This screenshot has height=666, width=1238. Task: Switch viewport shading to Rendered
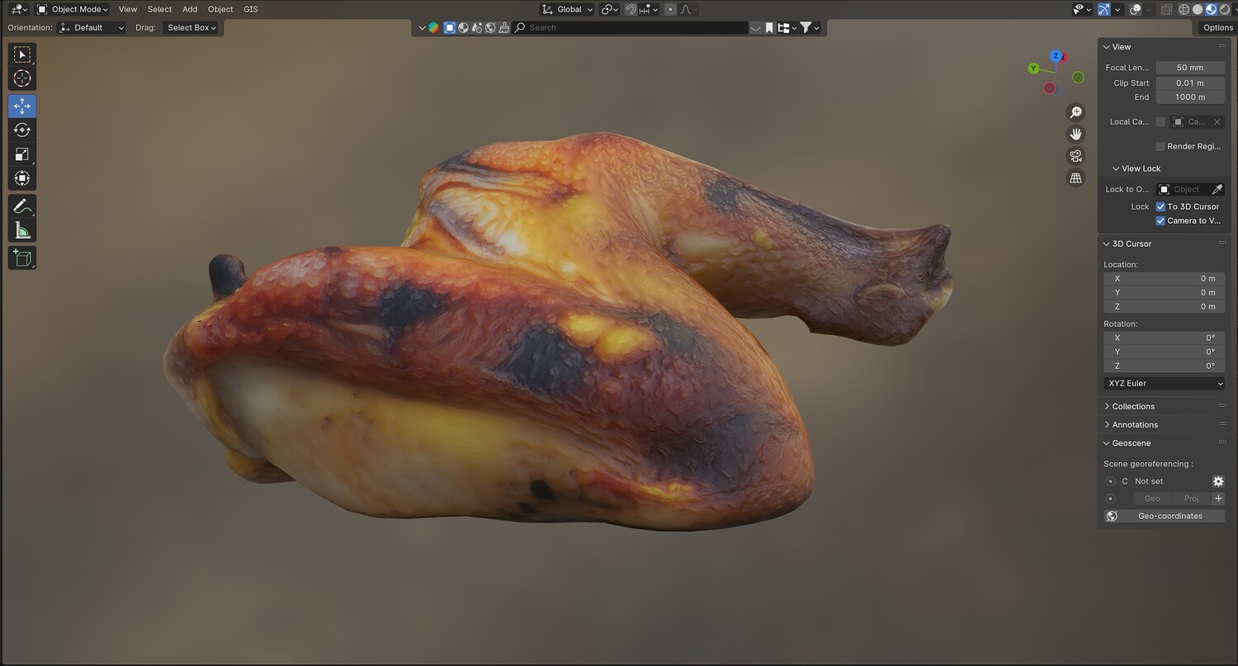point(1224,9)
